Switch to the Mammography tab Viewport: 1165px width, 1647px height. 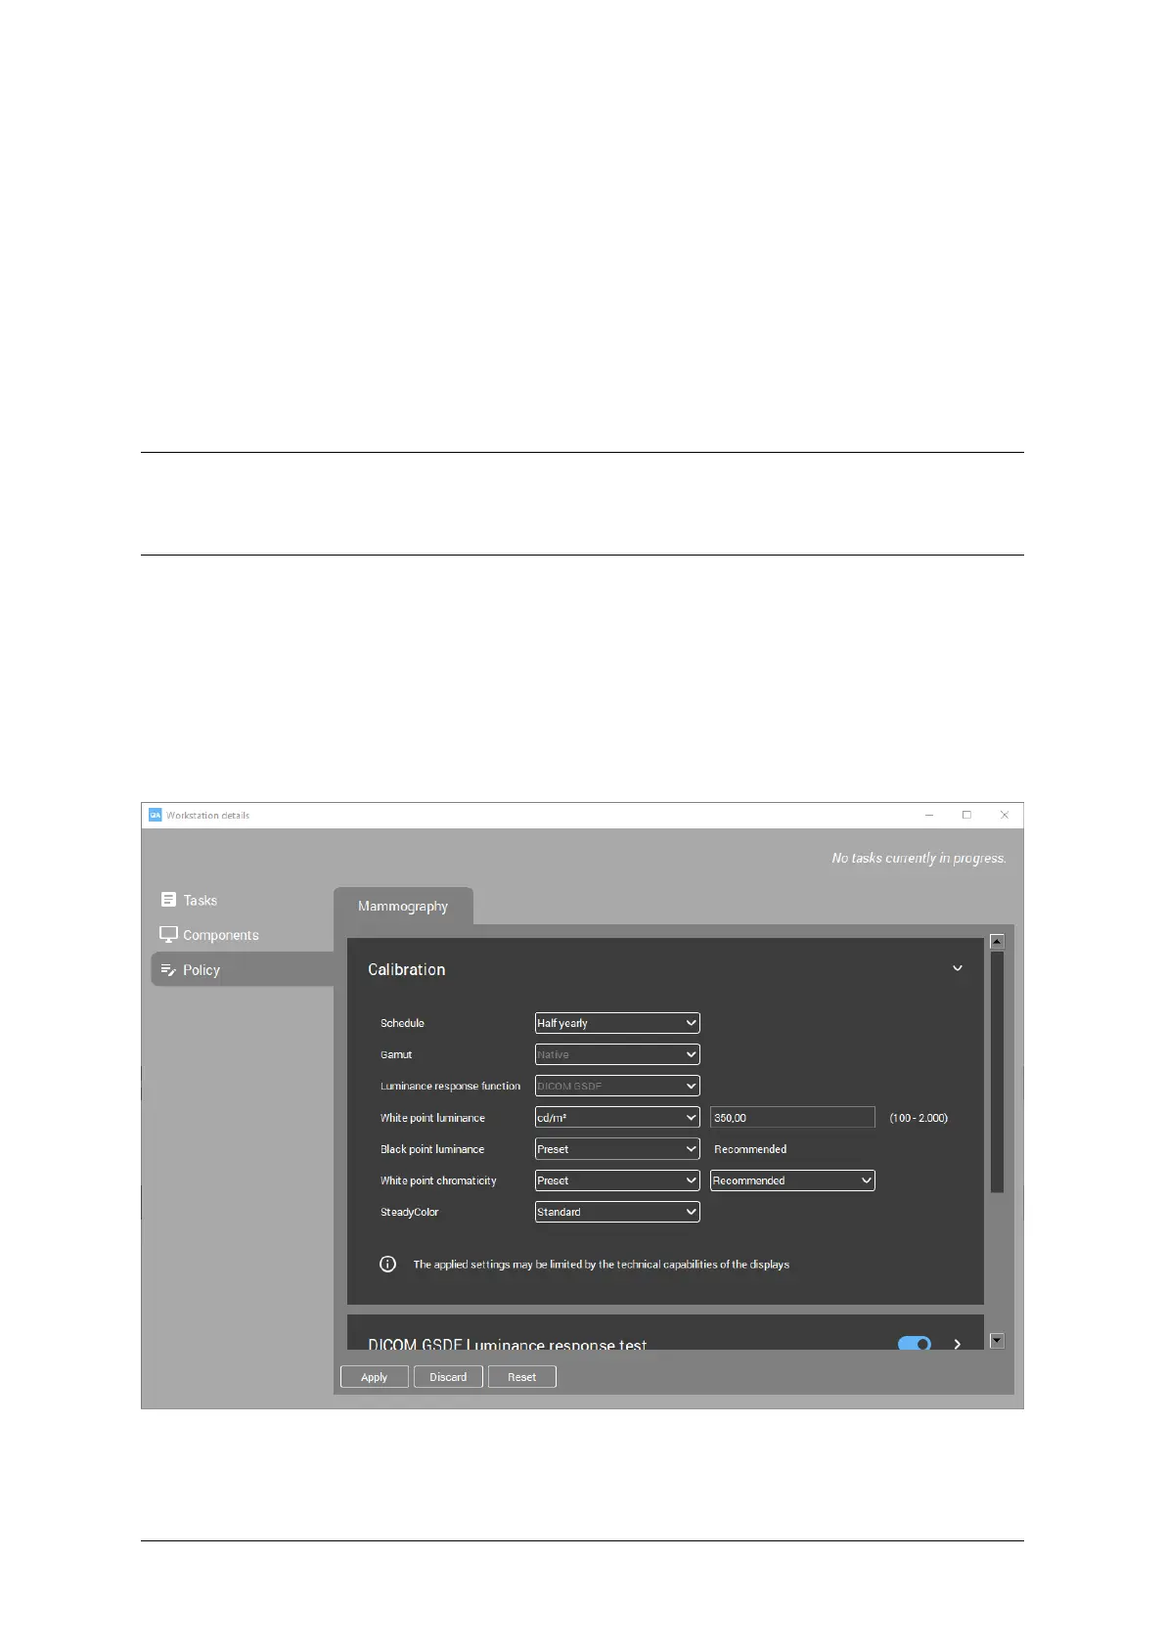[403, 906]
